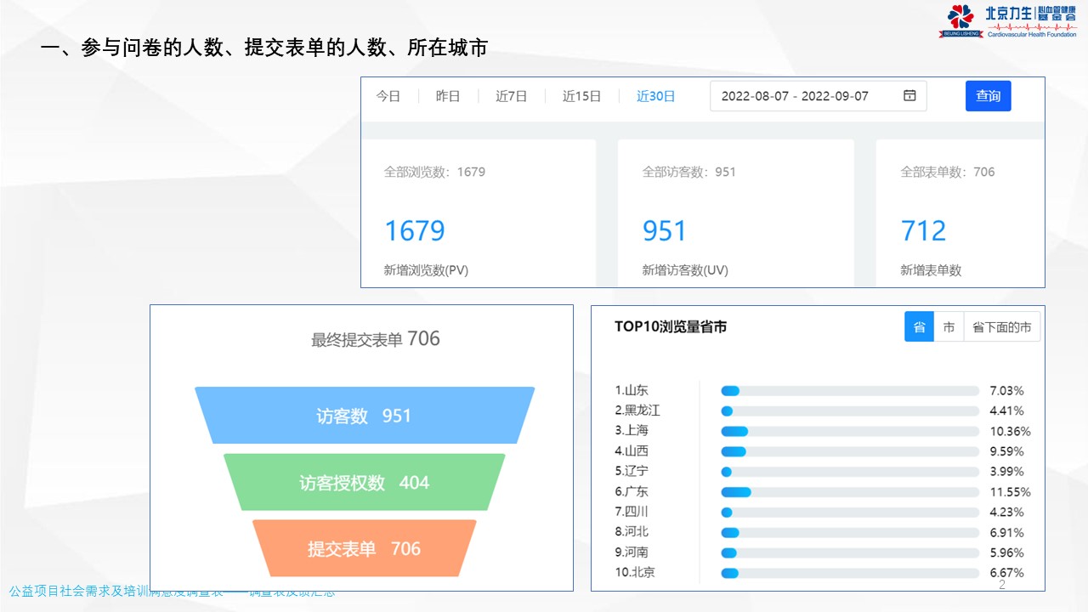Click the 访客数 951 funnel segment
The width and height of the screenshot is (1088, 612).
pyautogui.click(x=365, y=416)
